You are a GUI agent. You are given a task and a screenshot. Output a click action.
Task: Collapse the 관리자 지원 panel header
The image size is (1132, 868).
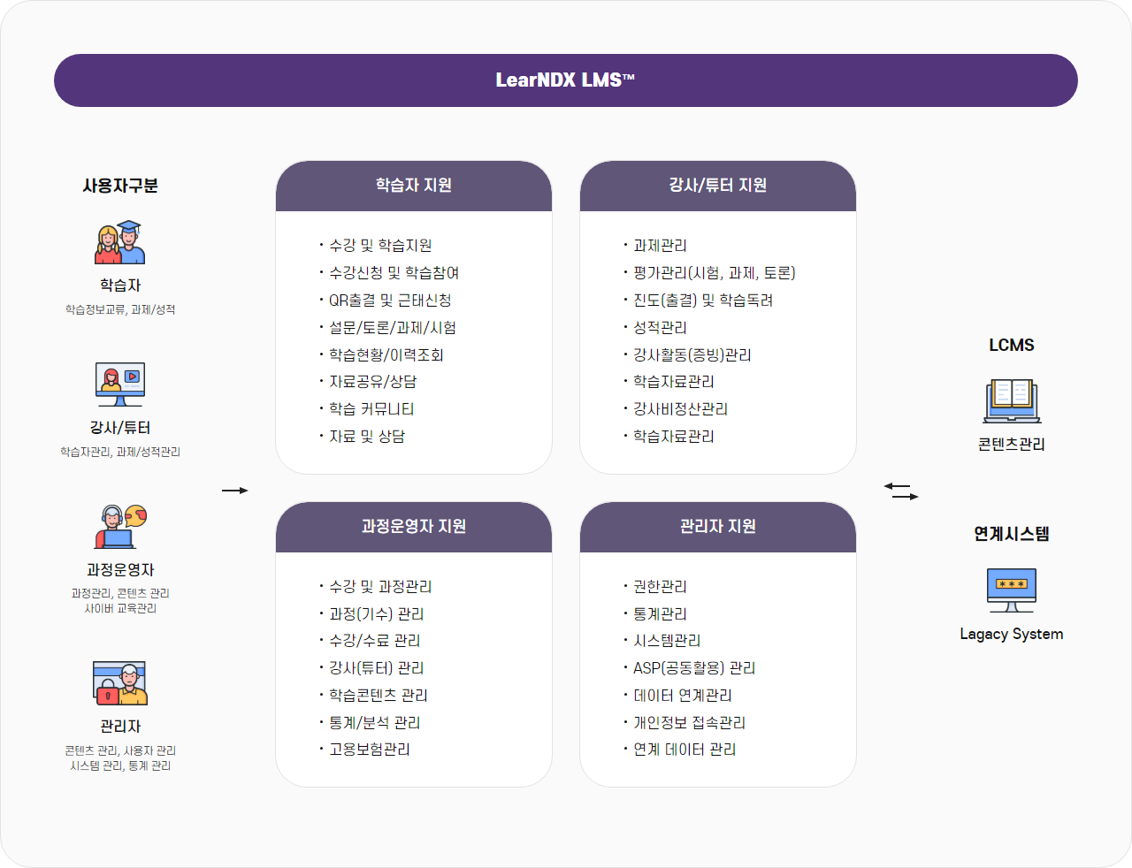click(x=718, y=527)
